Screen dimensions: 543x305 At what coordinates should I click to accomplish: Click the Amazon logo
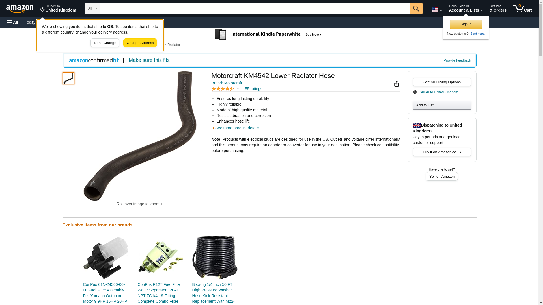20,9
